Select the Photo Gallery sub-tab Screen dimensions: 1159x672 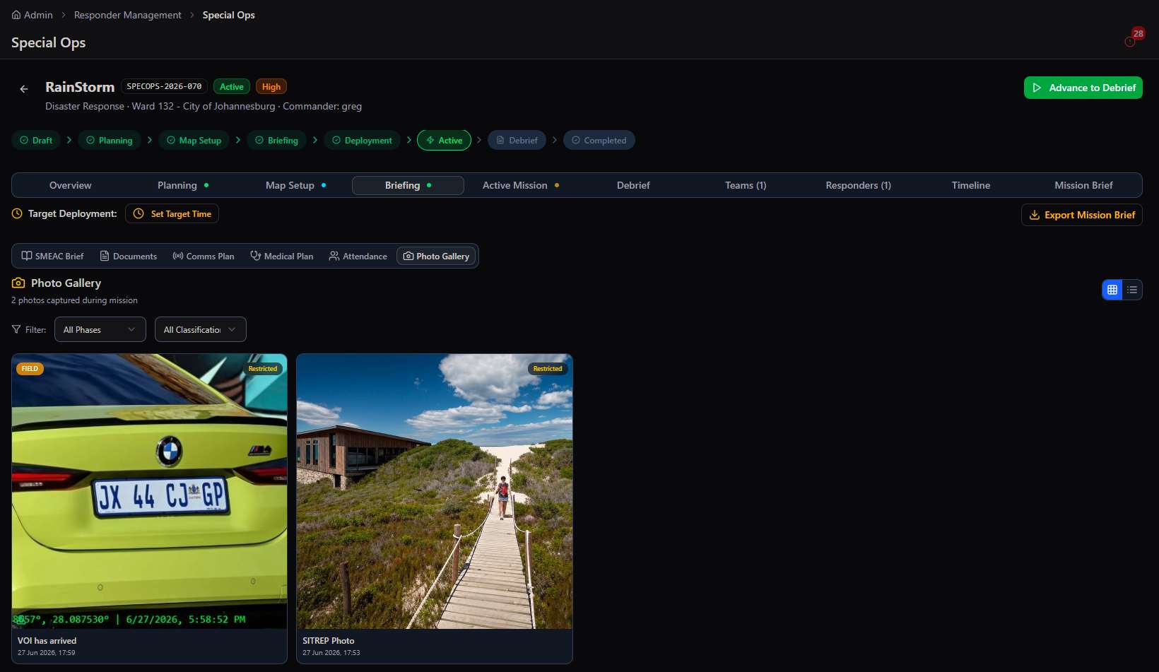436,257
